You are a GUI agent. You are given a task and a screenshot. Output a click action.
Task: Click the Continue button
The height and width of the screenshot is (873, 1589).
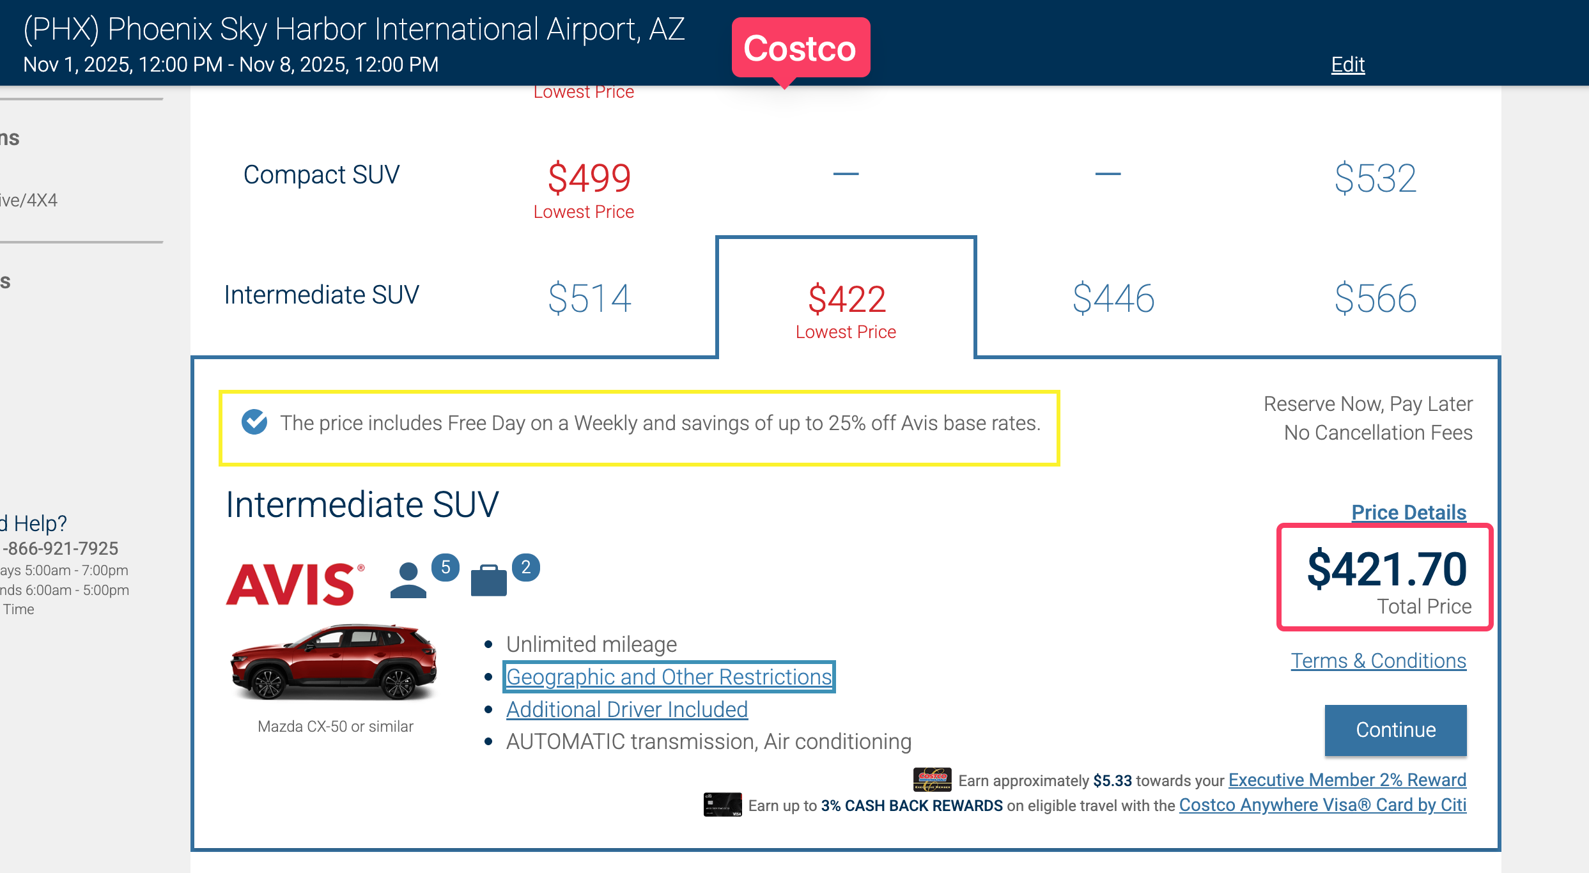click(1395, 730)
